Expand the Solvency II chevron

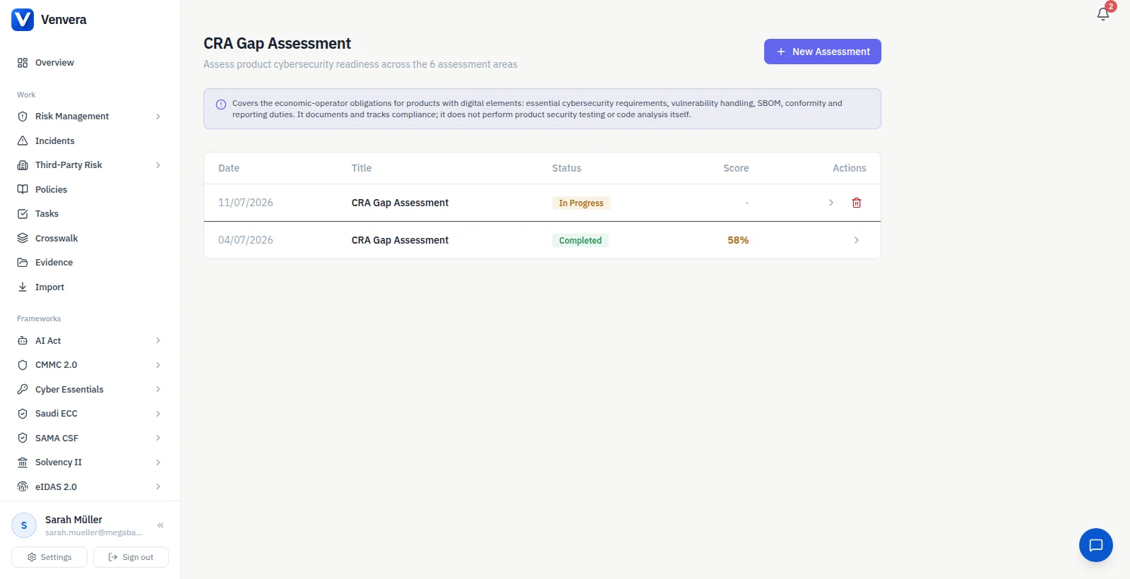tap(158, 462)
